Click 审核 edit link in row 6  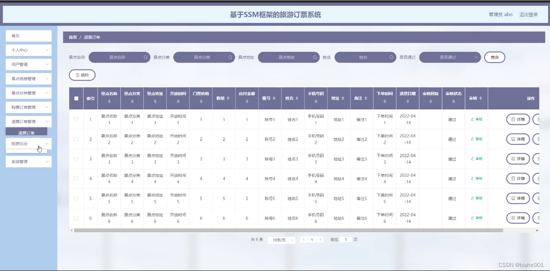pyautogui.click(x=477, y=218)
